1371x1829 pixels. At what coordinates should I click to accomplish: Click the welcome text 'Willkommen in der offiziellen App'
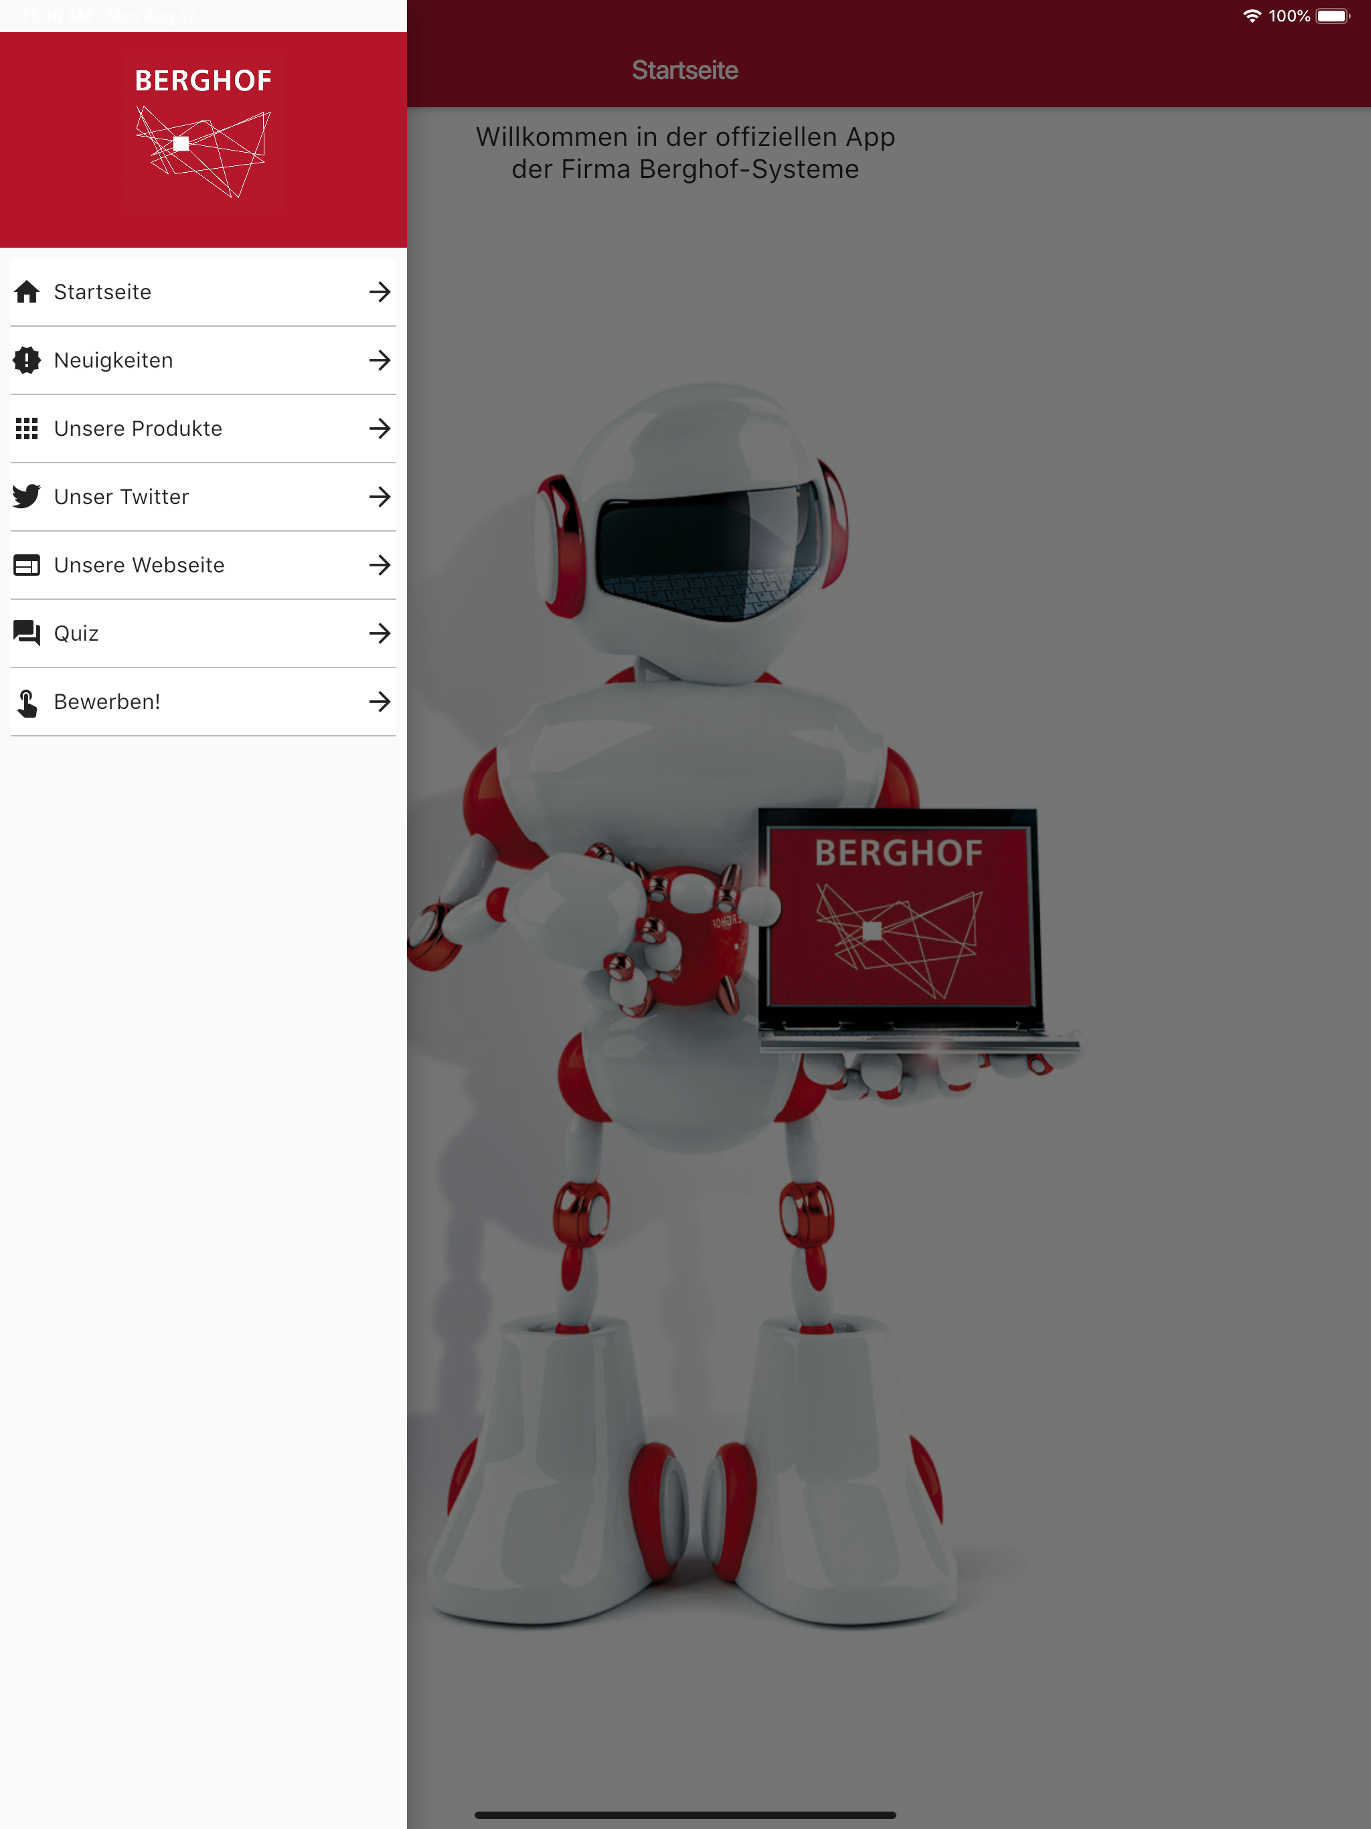point(685,137)
